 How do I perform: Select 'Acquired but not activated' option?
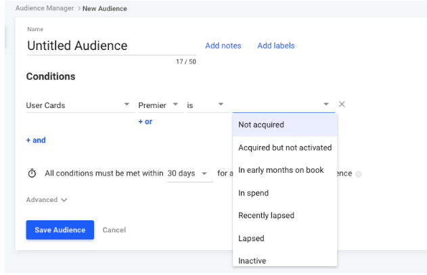point(285,148)
